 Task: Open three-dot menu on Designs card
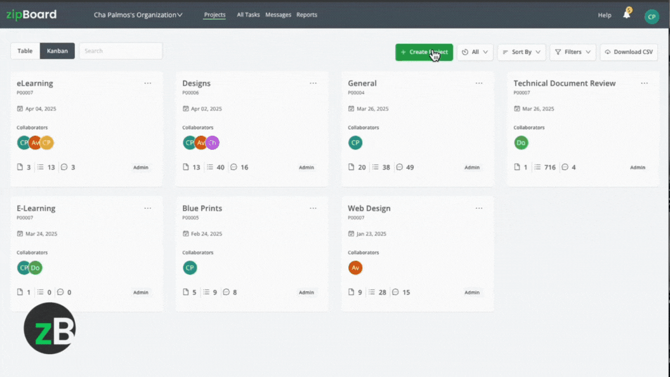click(313, 83)
